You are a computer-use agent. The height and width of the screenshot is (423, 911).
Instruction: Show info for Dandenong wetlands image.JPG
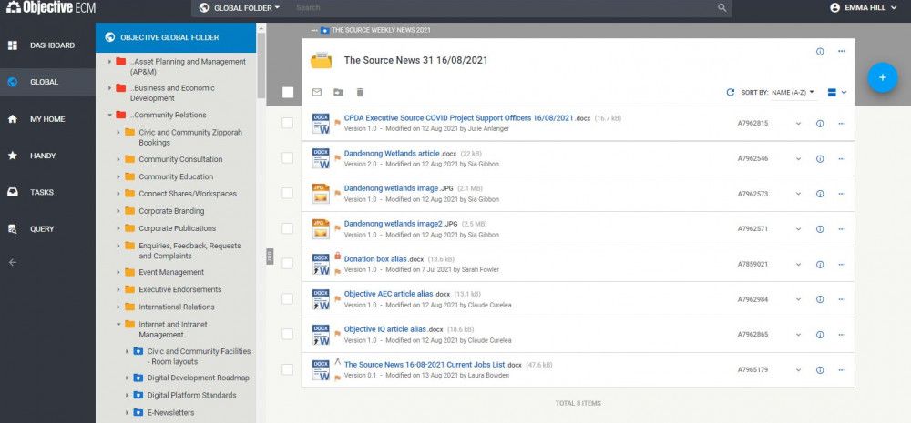(x=820, y=194)
